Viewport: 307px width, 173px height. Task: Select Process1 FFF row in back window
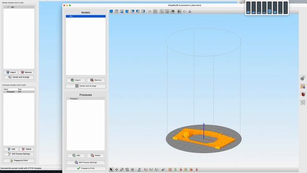point(19,92)
